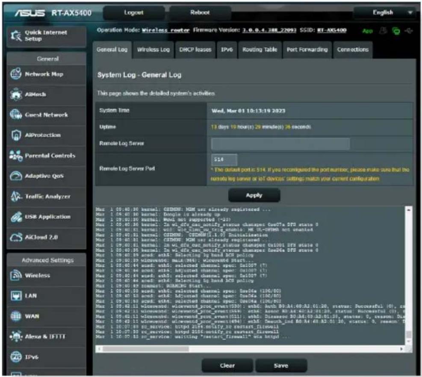
Task: Click Apply to save log server settings
Action: (254, 195)
